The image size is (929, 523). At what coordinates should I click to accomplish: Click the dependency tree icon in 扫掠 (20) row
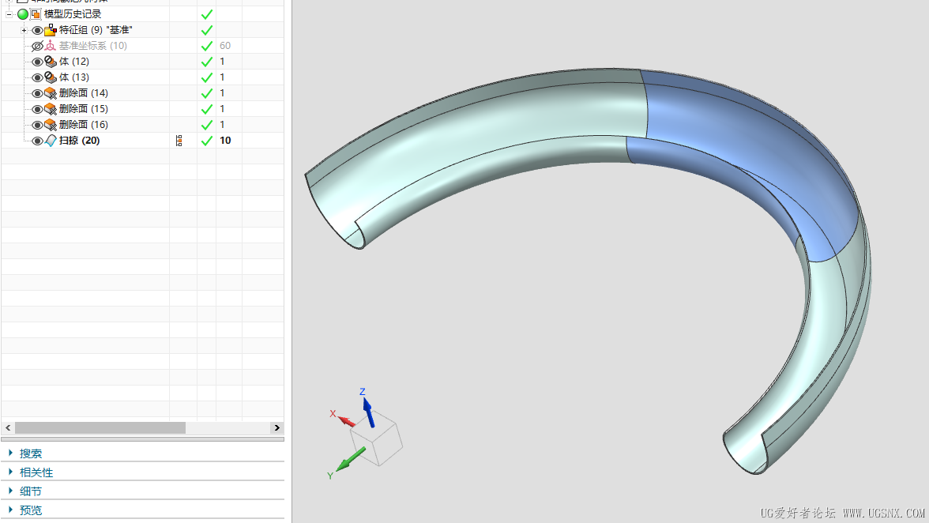tap(179, 141)
